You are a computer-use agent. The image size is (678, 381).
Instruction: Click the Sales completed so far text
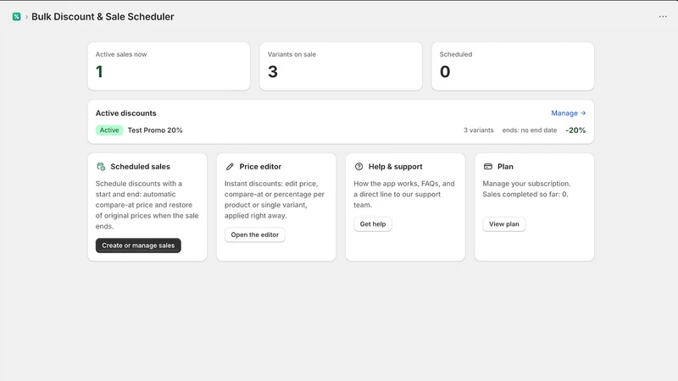pos(525,195)
